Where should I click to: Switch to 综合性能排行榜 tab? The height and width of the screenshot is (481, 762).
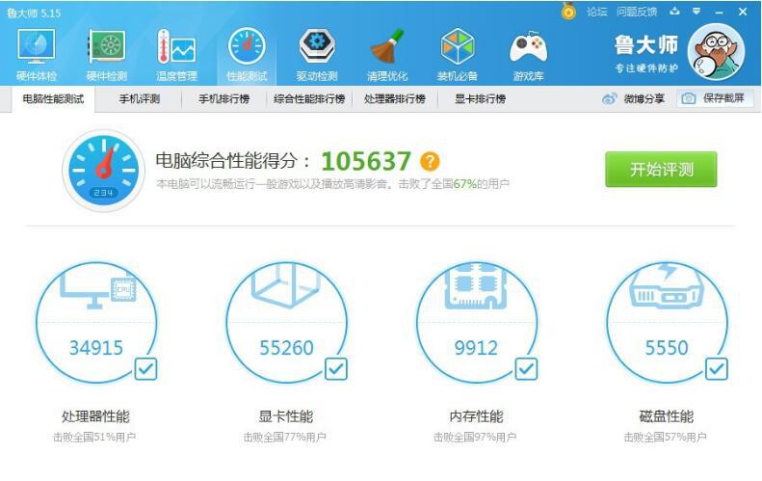[x=309, y=99]
